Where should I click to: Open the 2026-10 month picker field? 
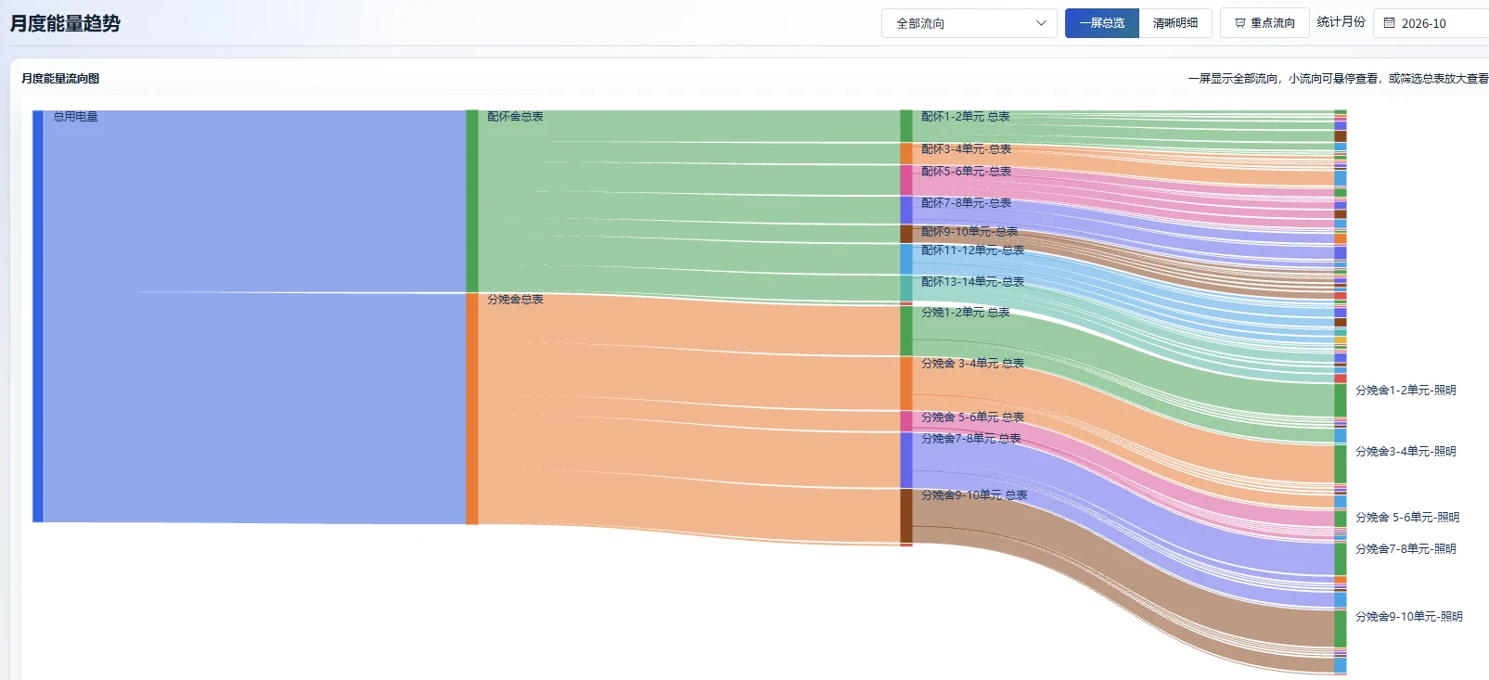(x=1431, y=23)
